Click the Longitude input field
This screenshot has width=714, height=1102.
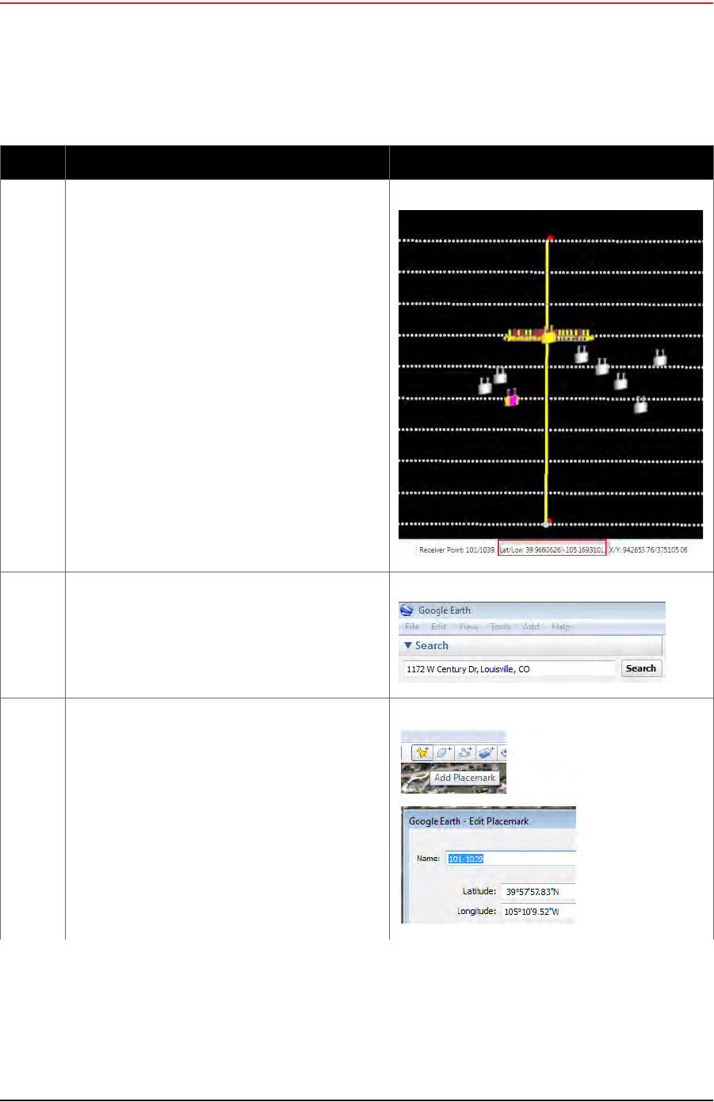click(x=539, y=912)
